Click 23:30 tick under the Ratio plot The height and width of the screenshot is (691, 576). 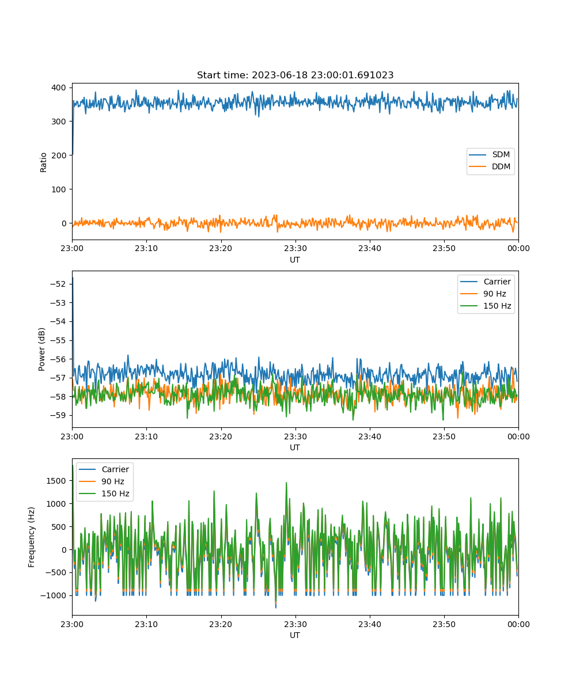(x=295, y=248)
